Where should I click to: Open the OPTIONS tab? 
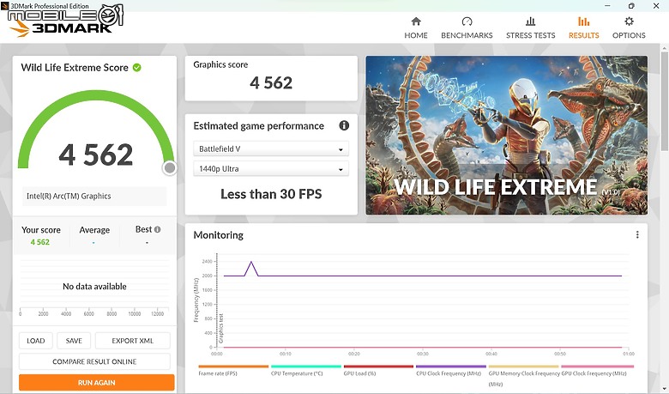click(629, 28)
